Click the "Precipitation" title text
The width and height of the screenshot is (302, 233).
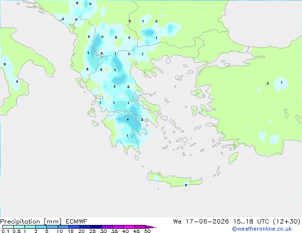pyautogui.click(x=20, y=222)
